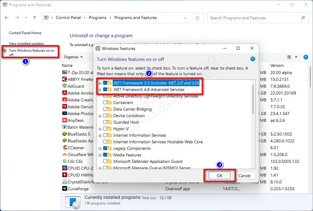Click the Windows Features list scrollbar
This screenshot has height=211, width=313.
pyautogui.click(x=253, y=99)
